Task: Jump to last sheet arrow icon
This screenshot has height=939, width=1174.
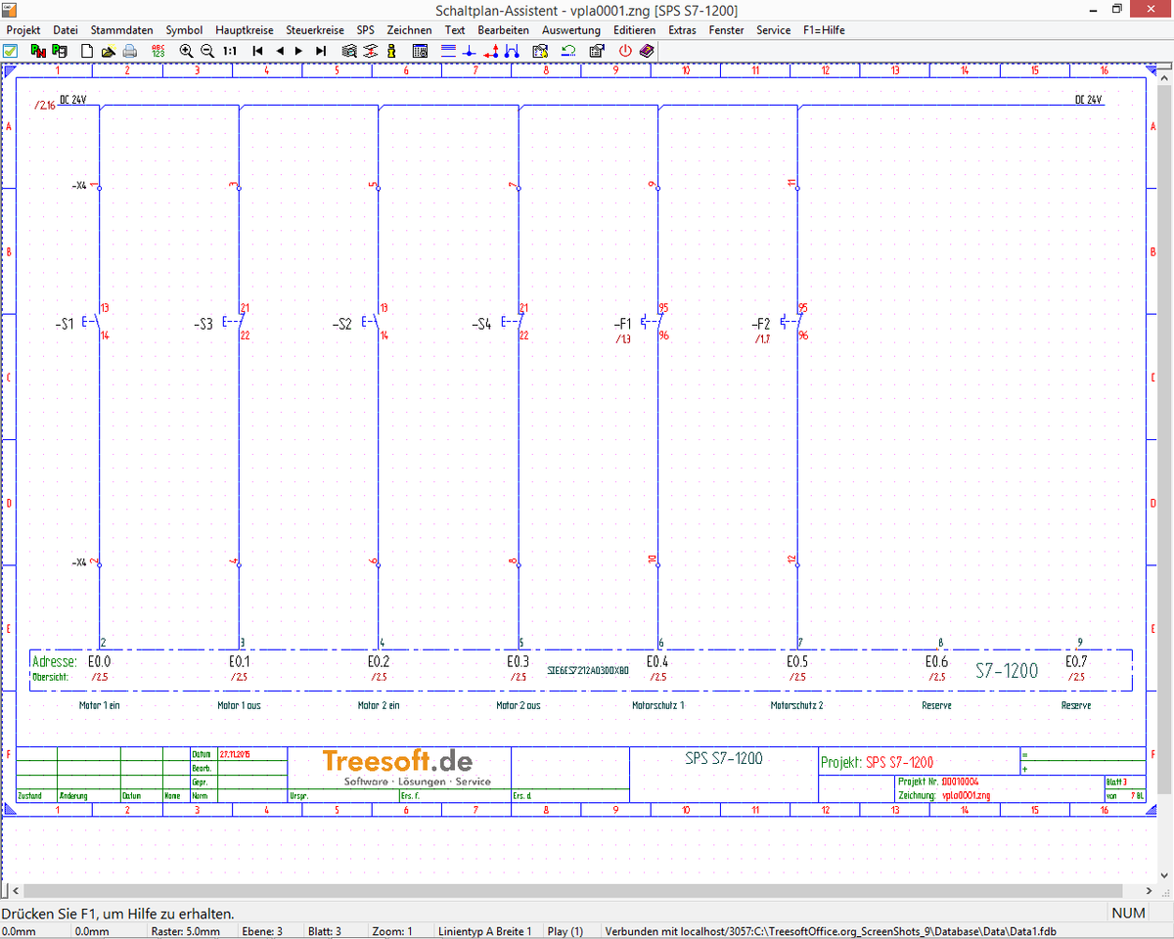Action: (x=321, y=50)
